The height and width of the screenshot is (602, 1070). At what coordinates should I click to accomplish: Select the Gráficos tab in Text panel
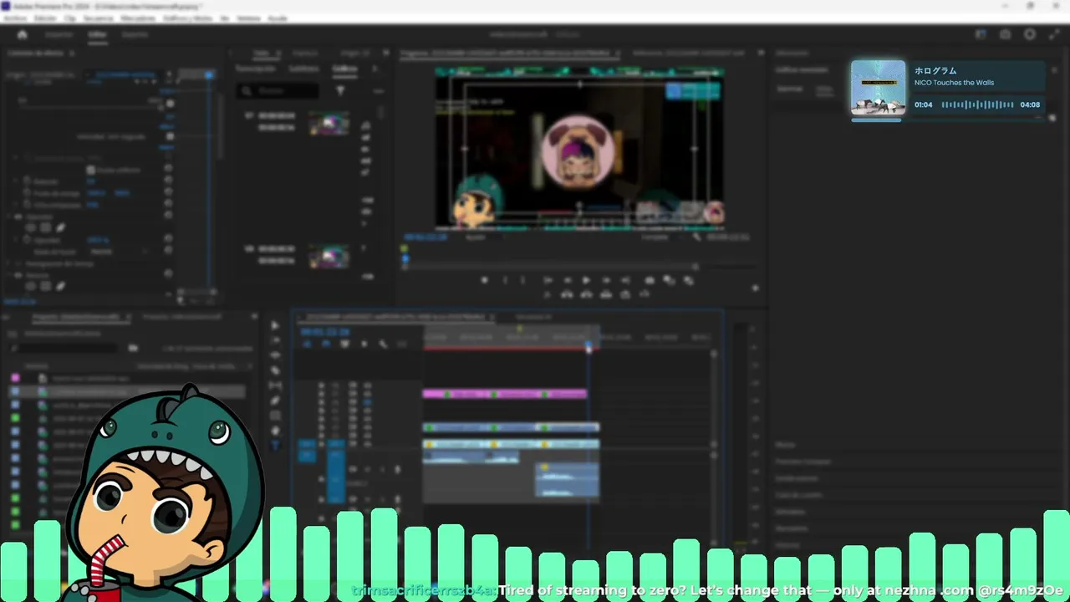point(344,69)
